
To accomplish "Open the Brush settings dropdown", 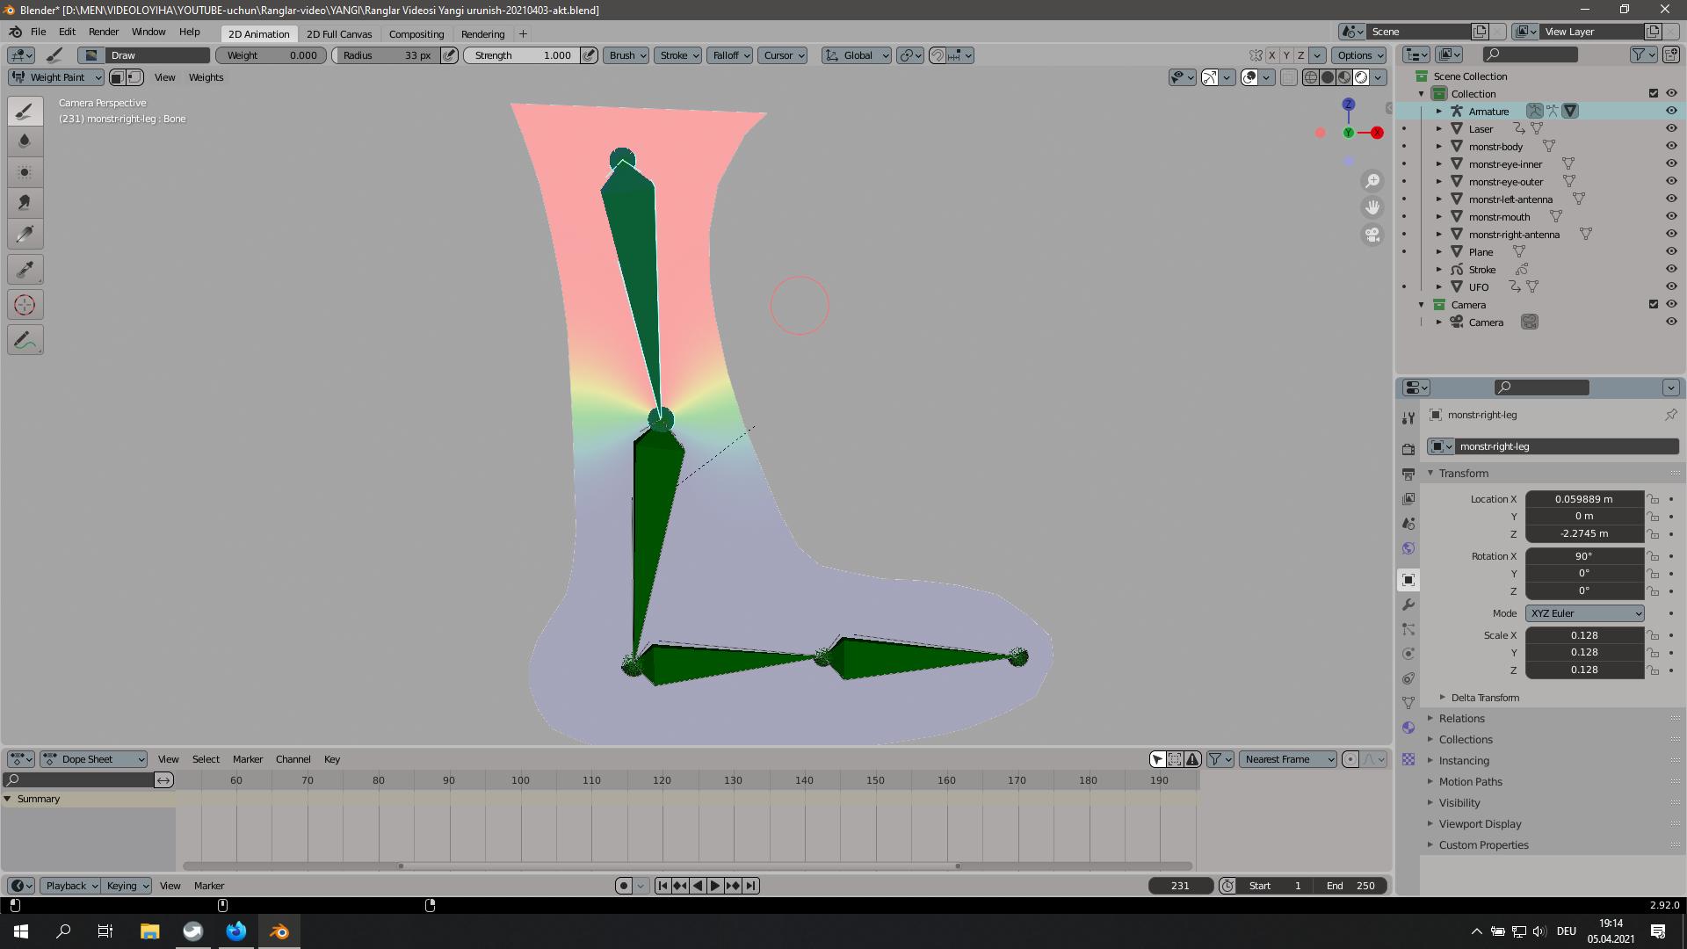I will (x=626, y=55).
